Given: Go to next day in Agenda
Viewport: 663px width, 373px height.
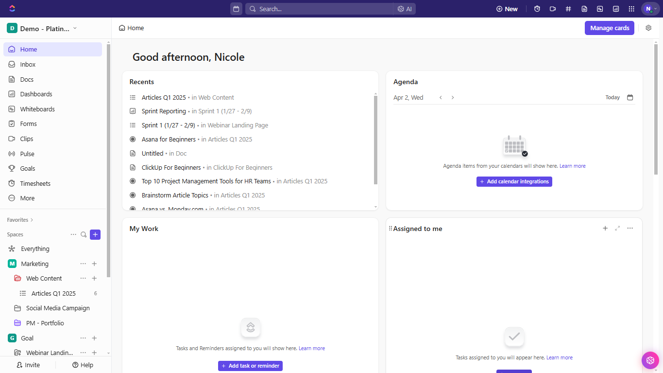Looking at the screenshot, I should point(452,97).
